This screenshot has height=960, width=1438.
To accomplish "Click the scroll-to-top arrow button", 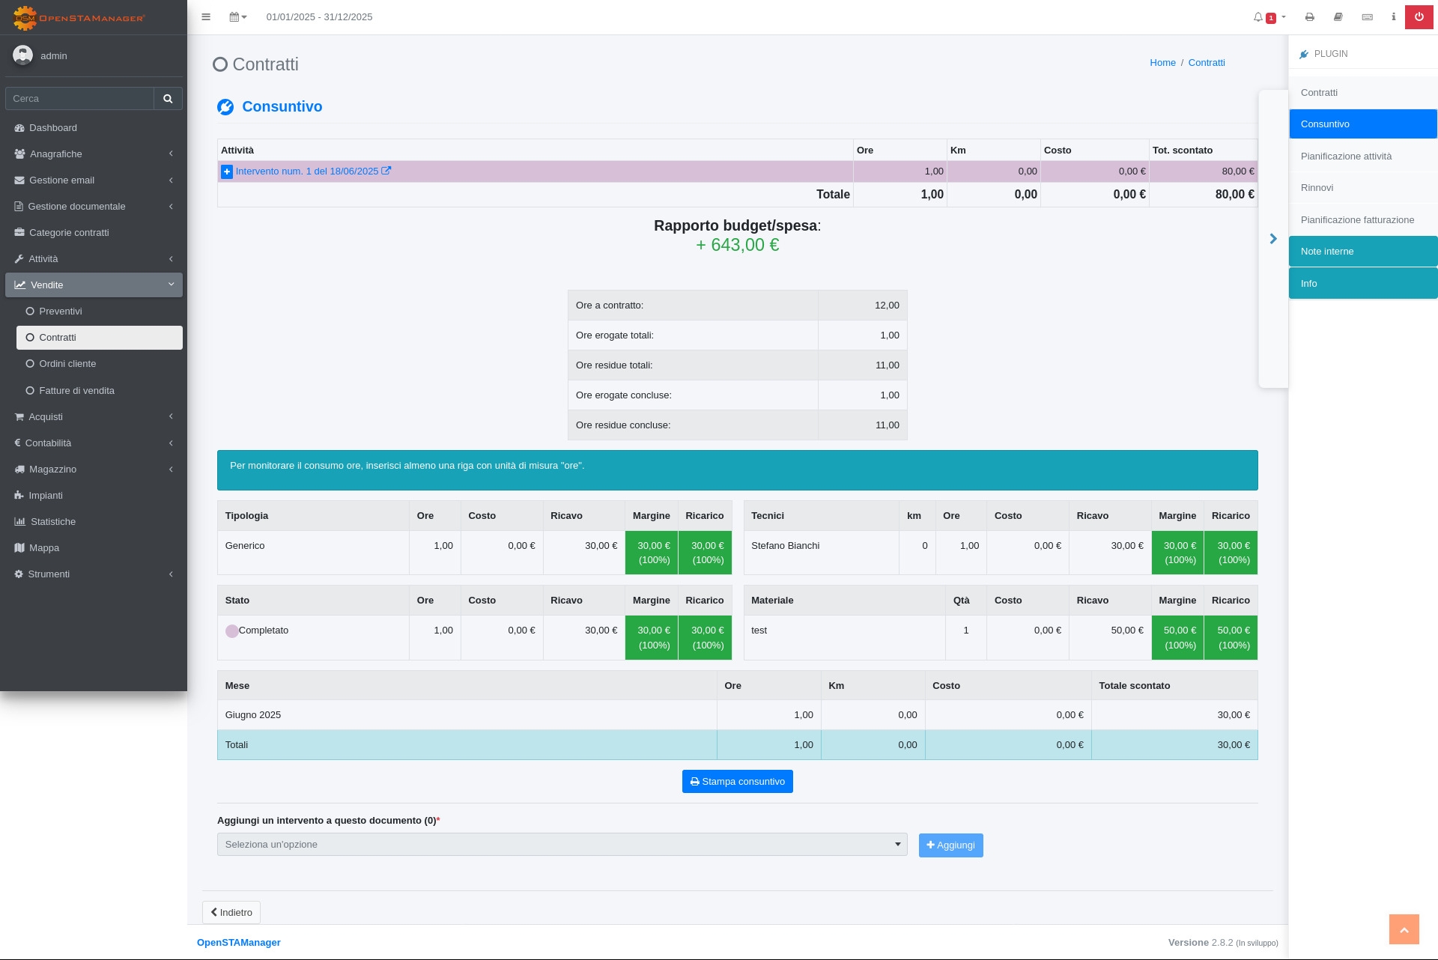I will 1404,929.
